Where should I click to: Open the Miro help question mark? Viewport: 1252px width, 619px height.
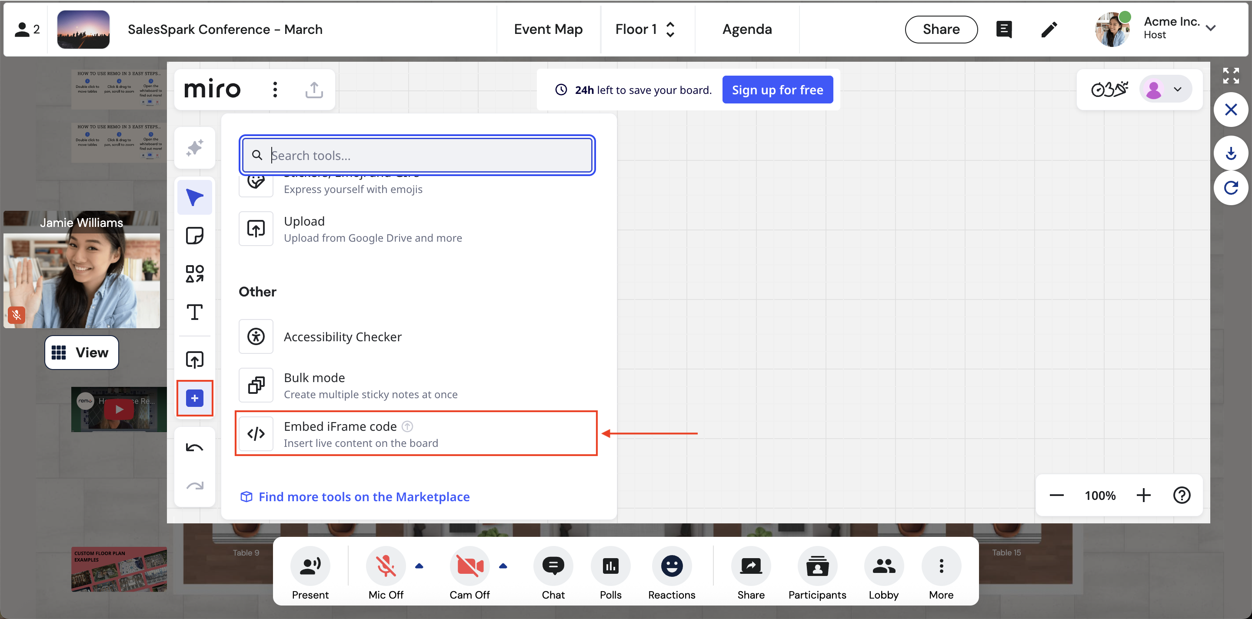(x=1181, y=495)
